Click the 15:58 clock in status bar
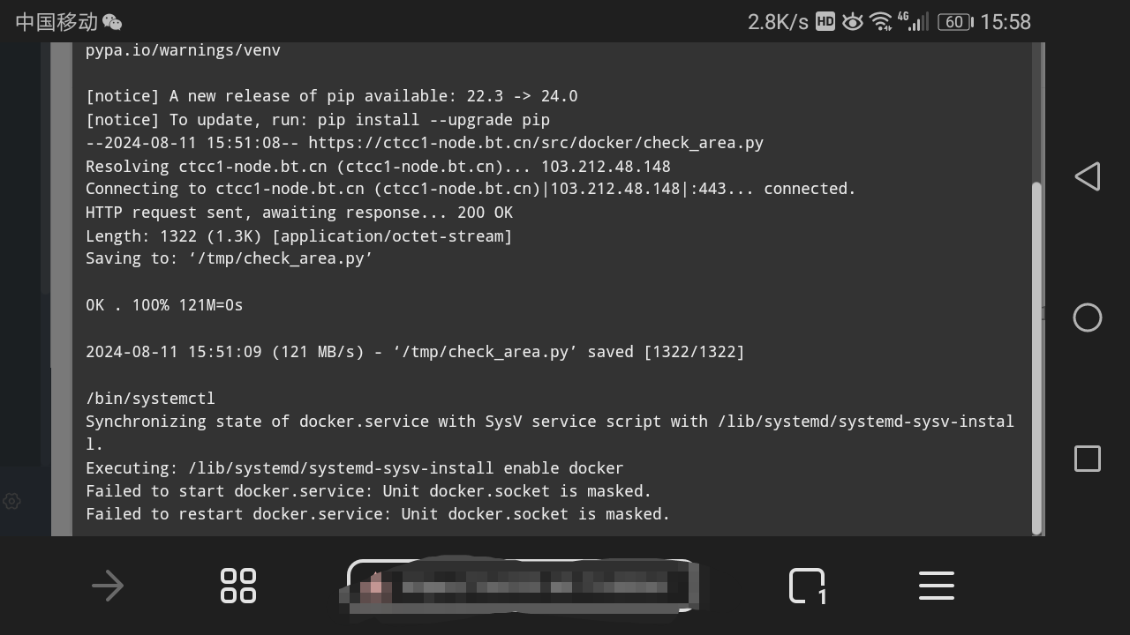This screenshot has height=635, width=1130. click(x=1006, y=22)
